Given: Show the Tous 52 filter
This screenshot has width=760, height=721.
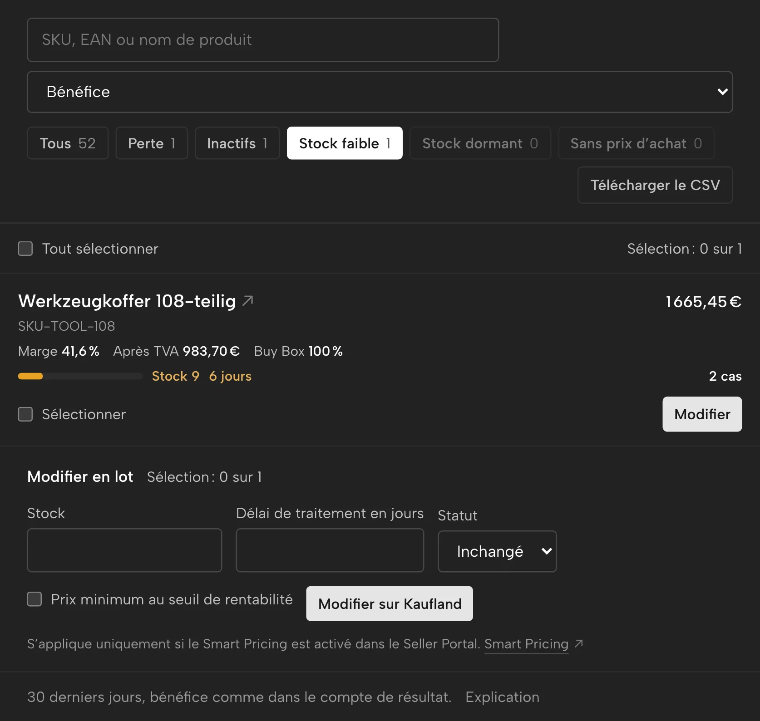Looking at the screenshot, I should 68,143.
